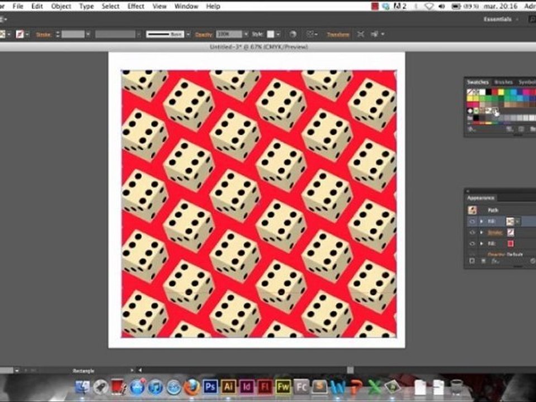Open the Effect menu

point(136,6)
